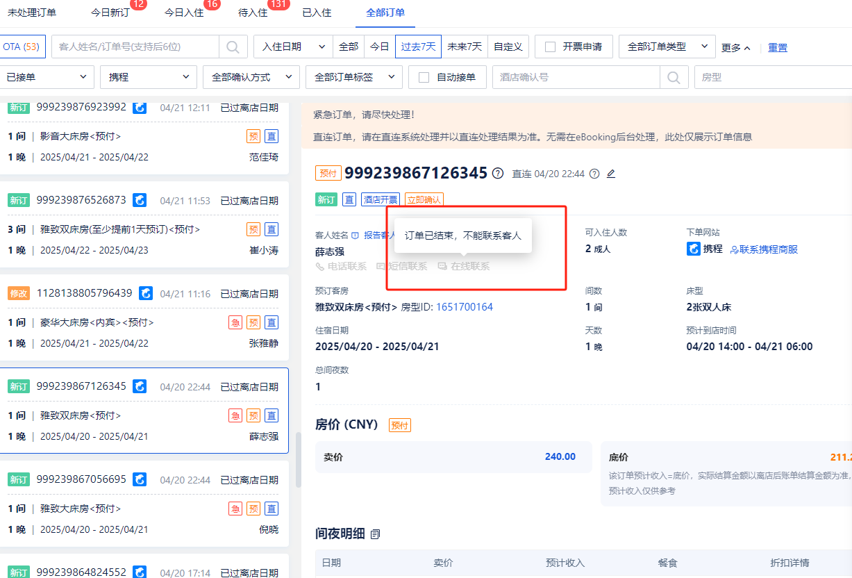852x578 pixels.
Task: Click the 立即确认 tag in order header
Action: click(424, 199)
